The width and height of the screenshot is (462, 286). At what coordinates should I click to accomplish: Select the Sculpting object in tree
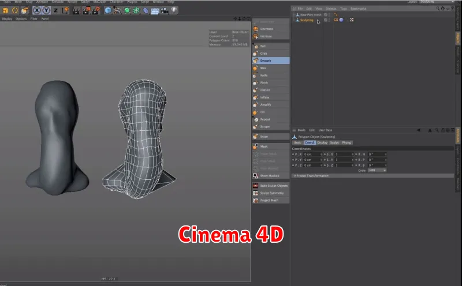point(307,20)
